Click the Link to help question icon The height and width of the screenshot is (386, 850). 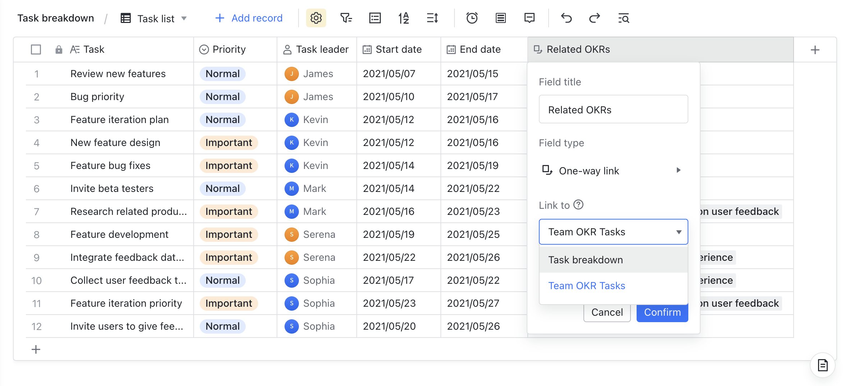point(578,204)
